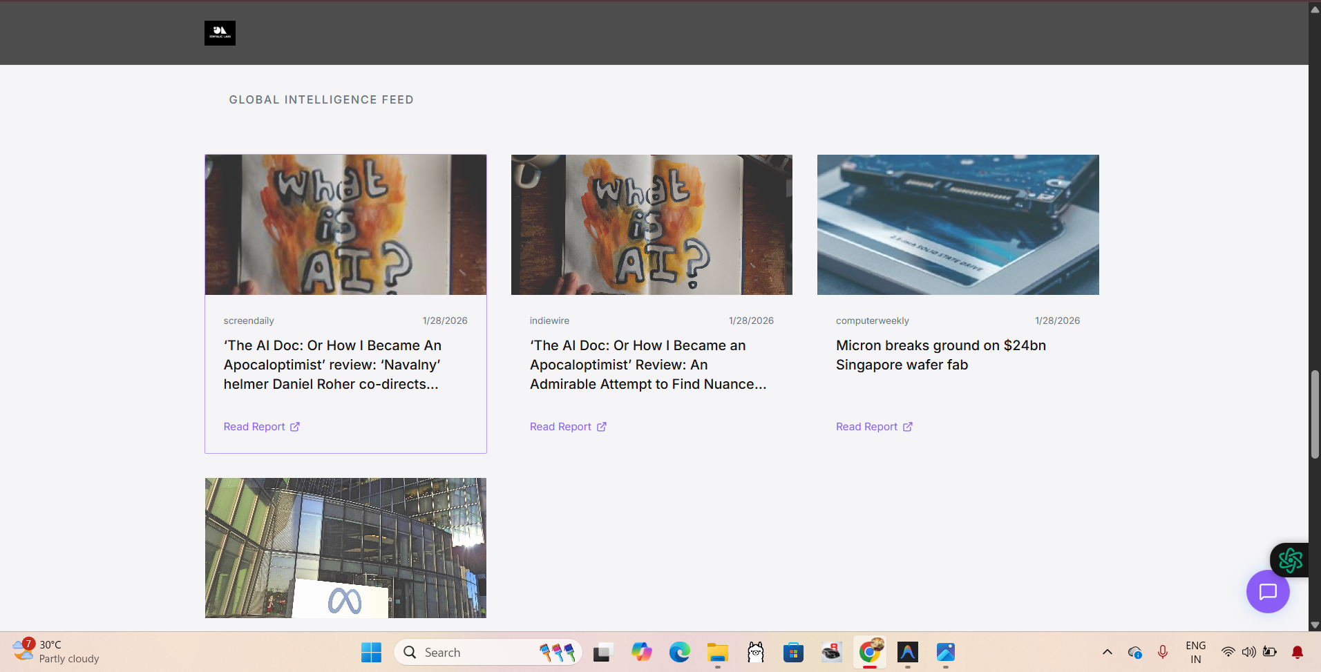The image size is (1321, 672).
Task: Switch to Google Chrome in taskbar
Action: click(x=870, y=652)
